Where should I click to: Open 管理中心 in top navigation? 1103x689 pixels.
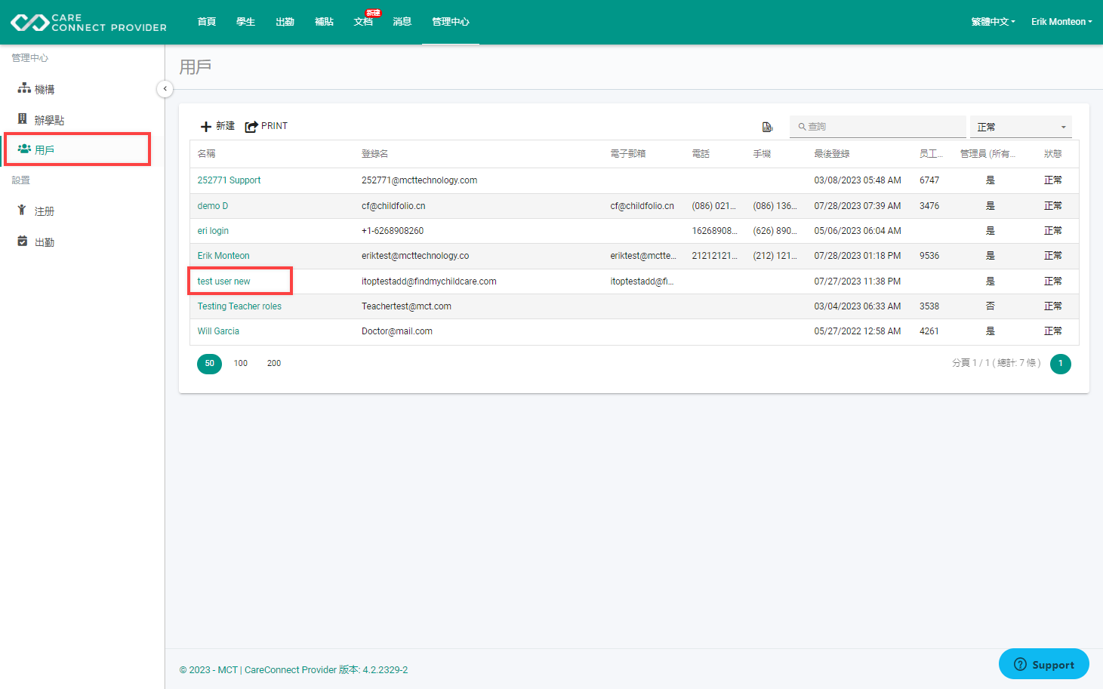[451, 22]
